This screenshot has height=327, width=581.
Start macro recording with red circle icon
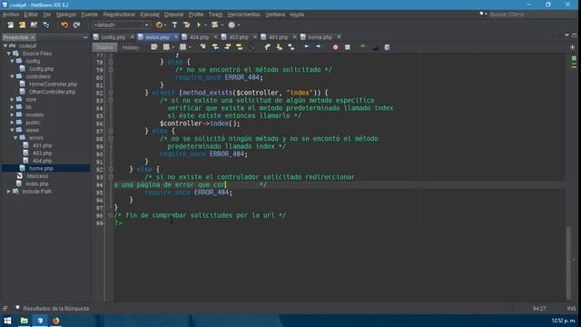click(x=335, y=47)
